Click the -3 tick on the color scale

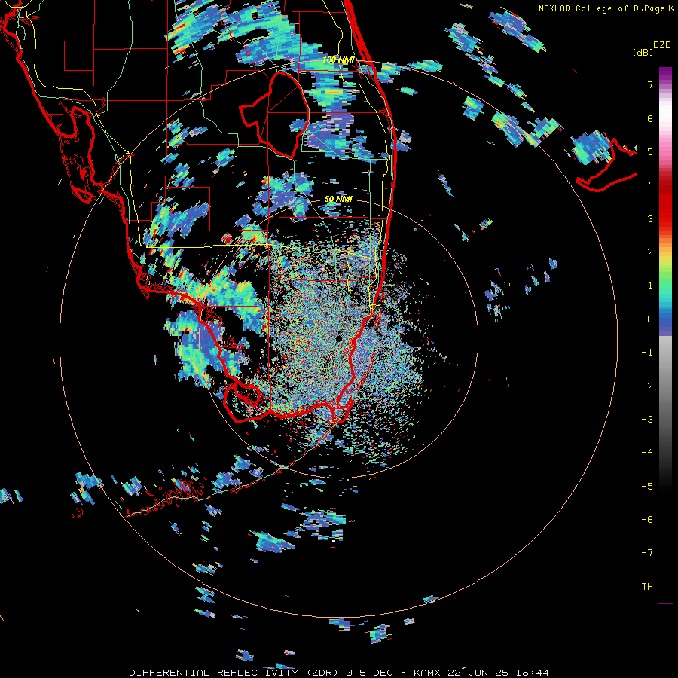click(647, 420)
